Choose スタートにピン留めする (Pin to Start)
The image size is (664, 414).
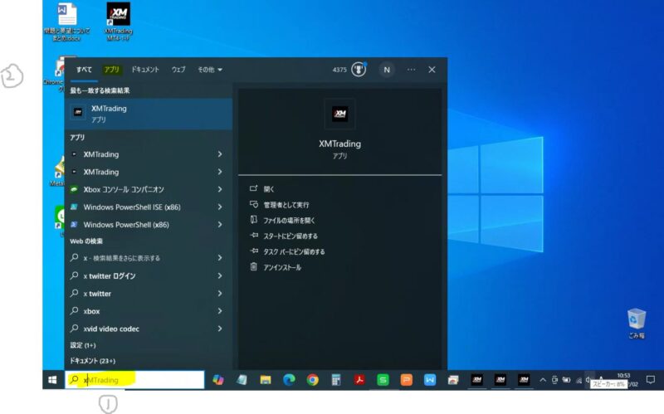tap(290, 236)
